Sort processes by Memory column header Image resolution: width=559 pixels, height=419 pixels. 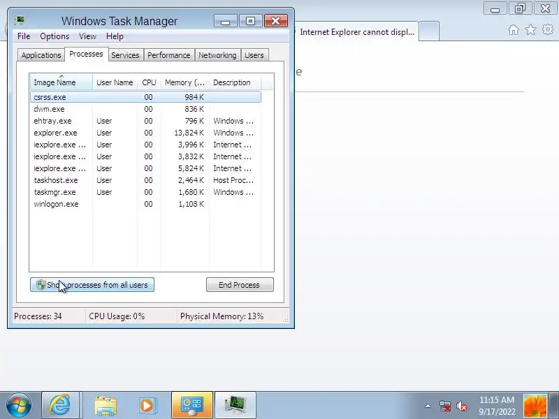click(x=184, y=82)
